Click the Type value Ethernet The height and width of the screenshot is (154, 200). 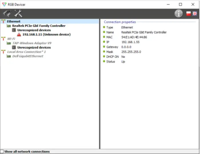click(x=127, y=27)
